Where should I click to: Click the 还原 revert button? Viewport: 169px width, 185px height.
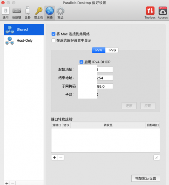129,106
